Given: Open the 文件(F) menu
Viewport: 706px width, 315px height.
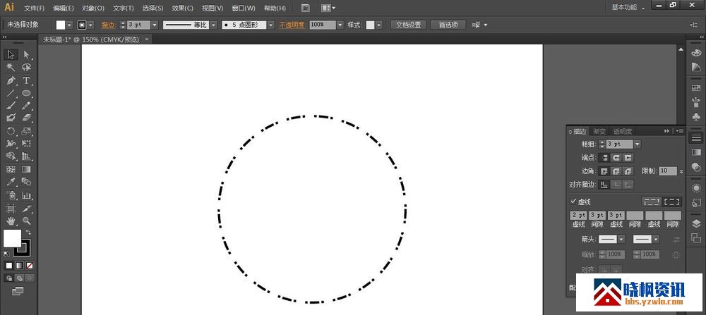Looking at the screenshot, I should point(34,8).
